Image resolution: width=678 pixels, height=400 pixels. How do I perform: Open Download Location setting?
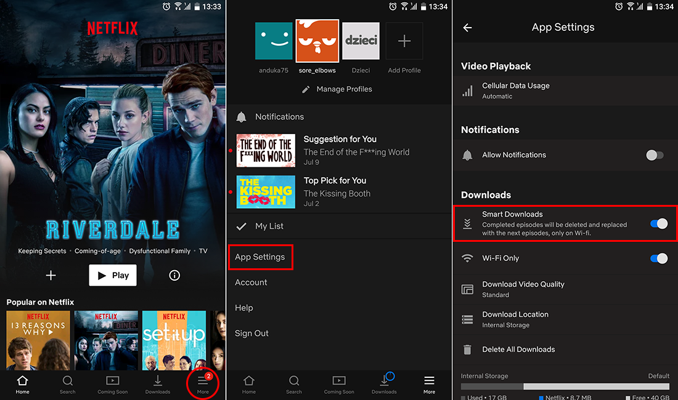click(x=565, y=319)
